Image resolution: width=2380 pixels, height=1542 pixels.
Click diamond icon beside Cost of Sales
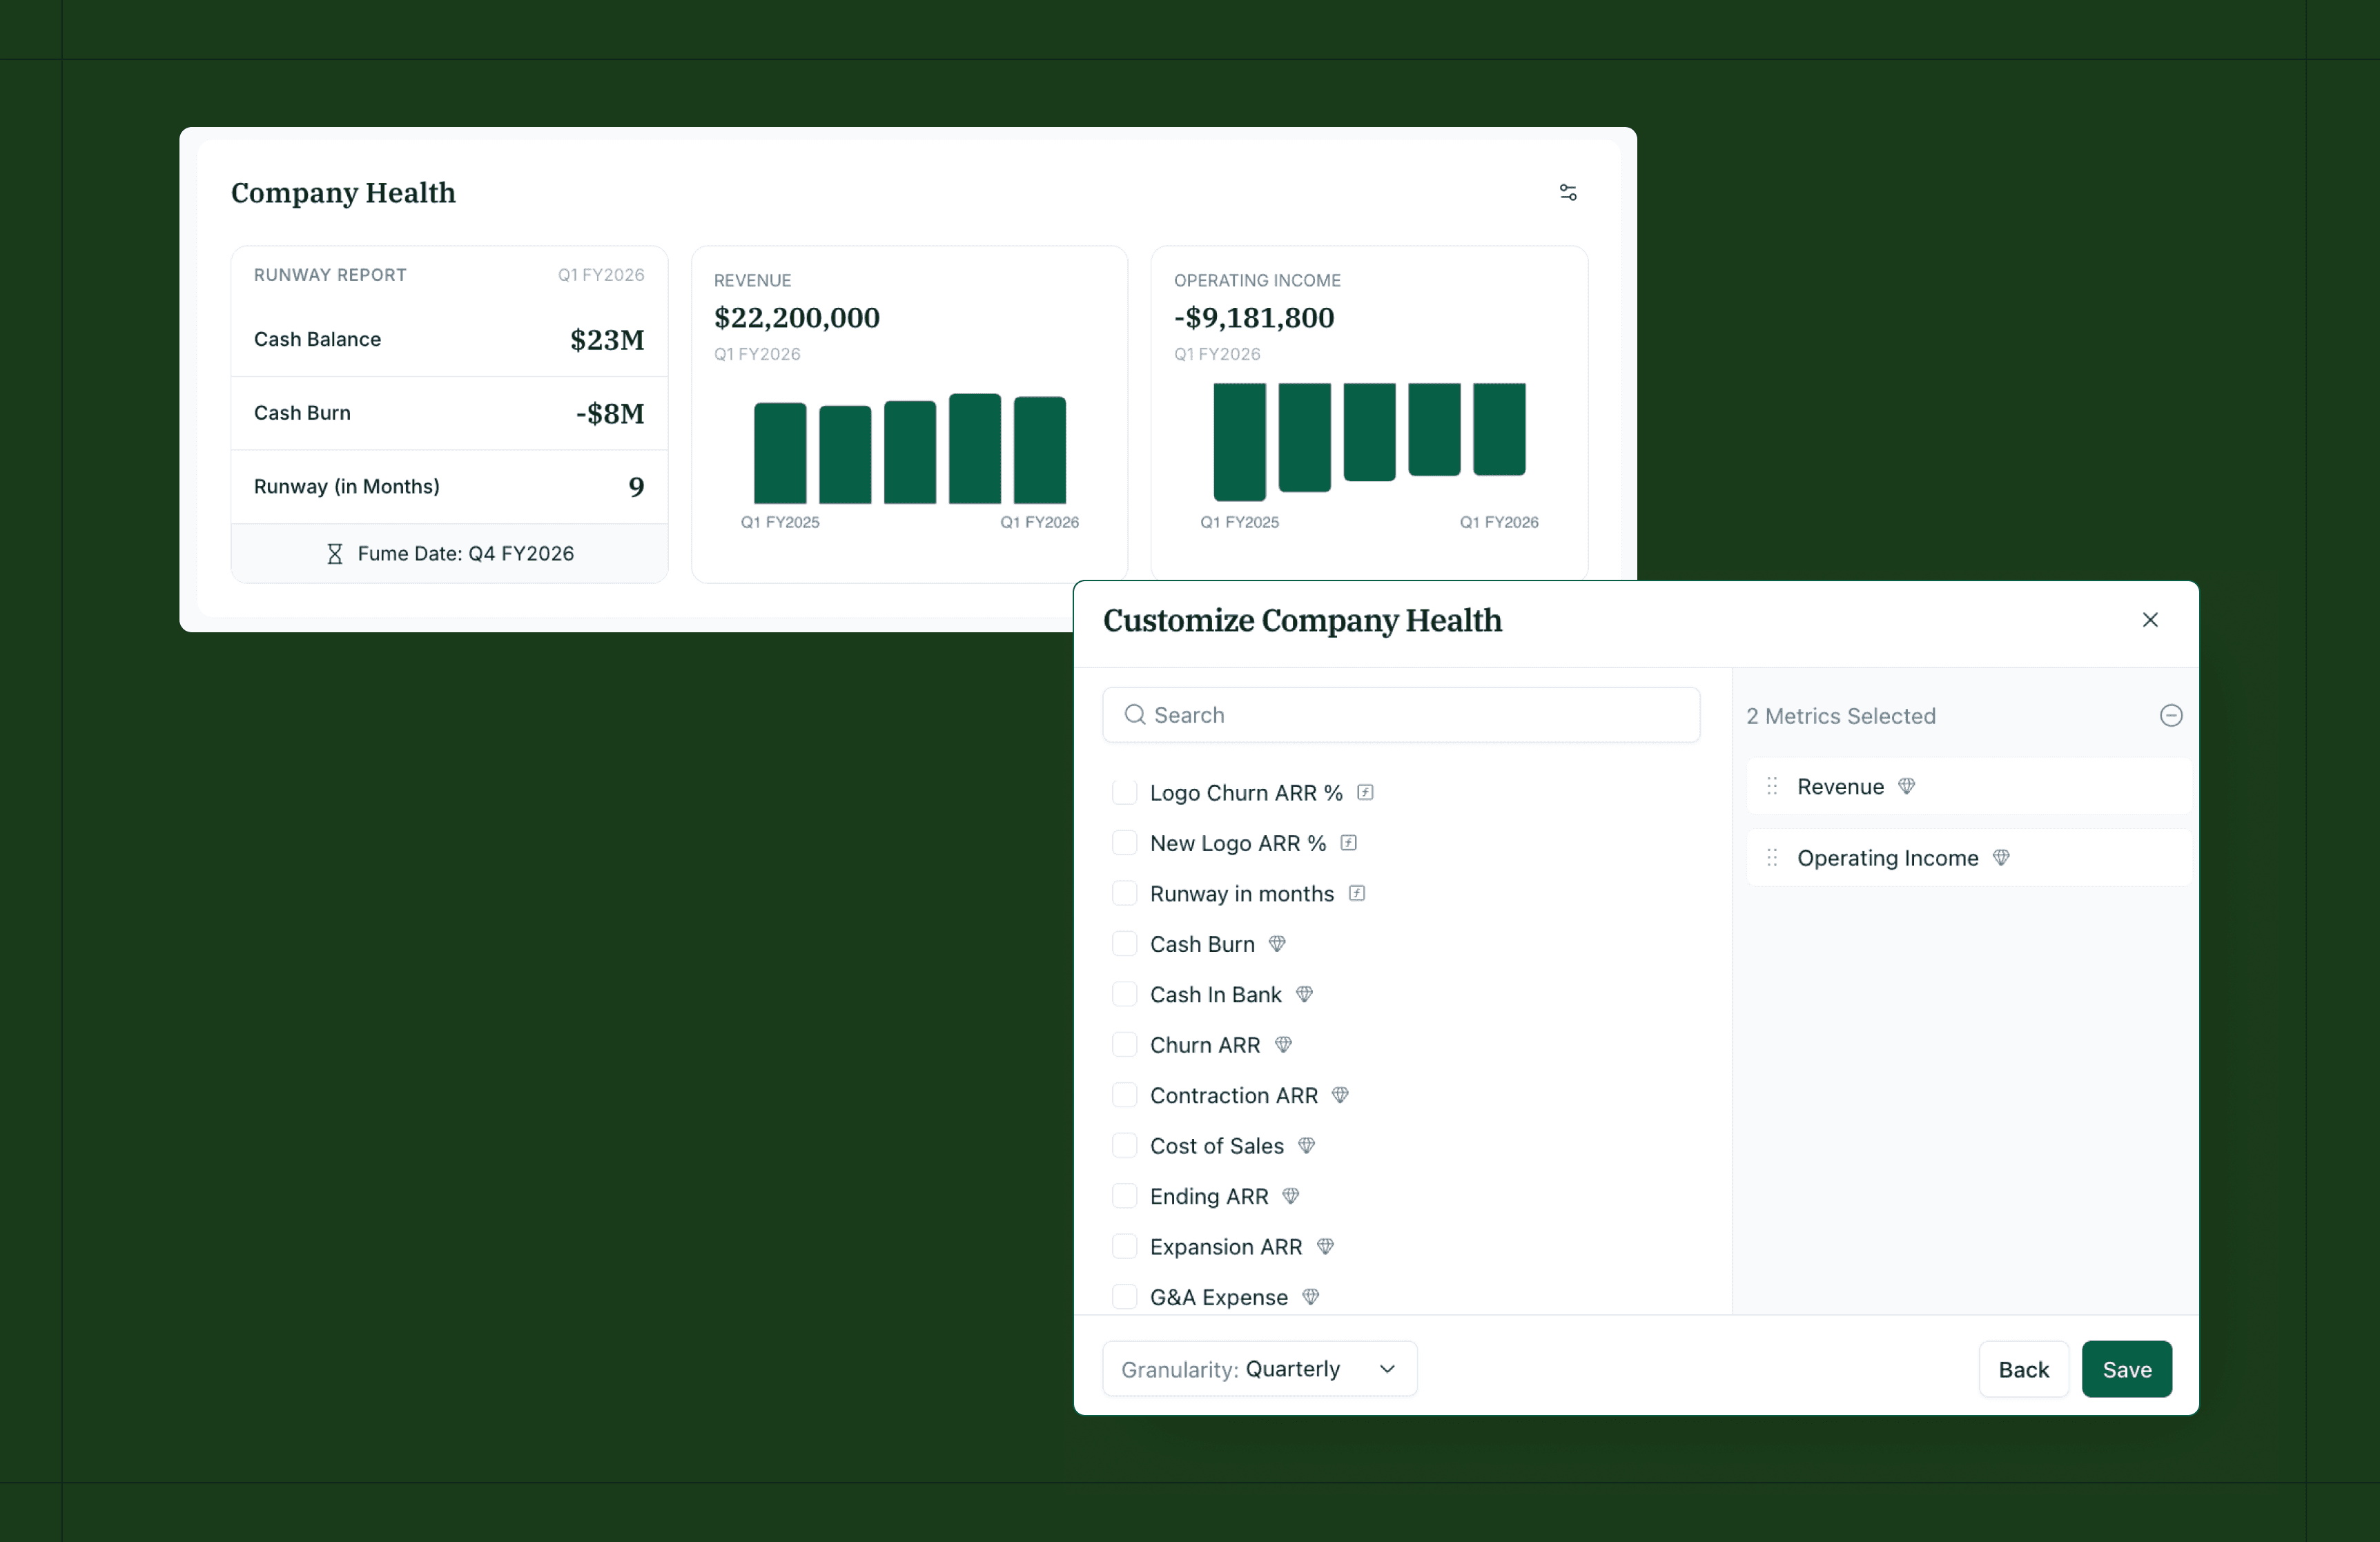point(1305,1146)
